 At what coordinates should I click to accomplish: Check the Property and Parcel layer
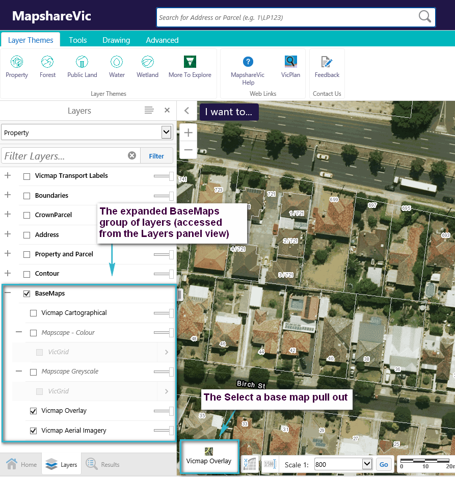[x=27, y=255]
